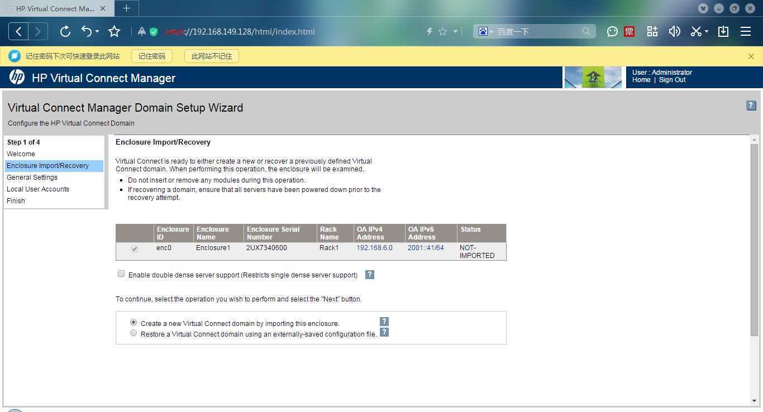Click the password-bar blue info icon

coord(15,56)
